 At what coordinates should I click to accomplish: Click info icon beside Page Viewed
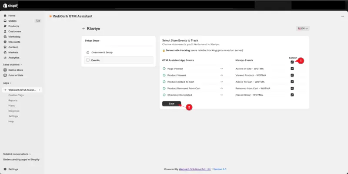pyautogui.click(x=164, y=69)
